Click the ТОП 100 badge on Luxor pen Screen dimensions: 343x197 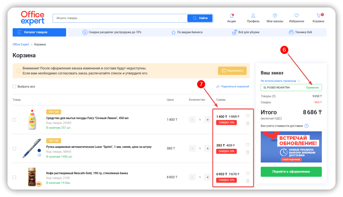coord(54,141)
